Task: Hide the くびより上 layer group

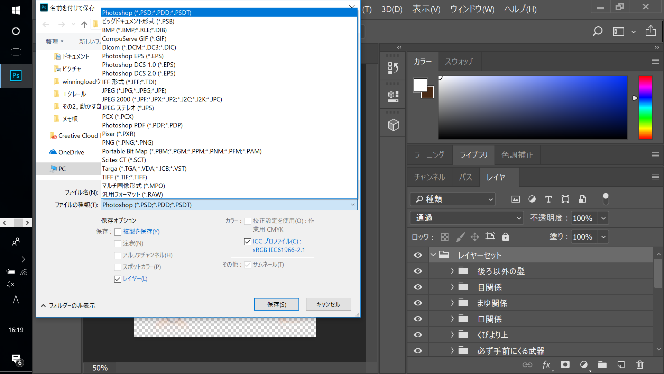Action: [418, 335]
